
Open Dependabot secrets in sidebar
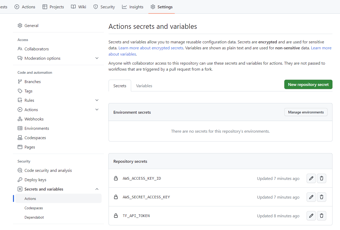coord(34,217)
